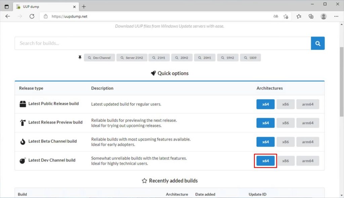Open the Favorites list icon
344x198 pixels.
coord(299,16)
